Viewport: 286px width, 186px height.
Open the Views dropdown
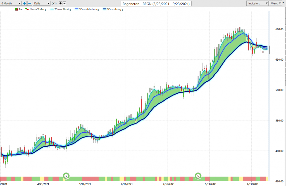tap(275, 3)
